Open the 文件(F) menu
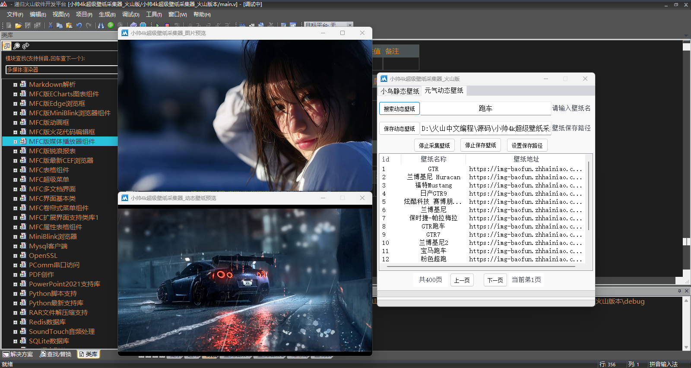691x368 pixels. tap(15, 14)
